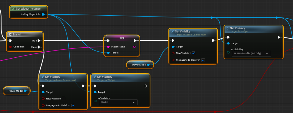Click Player Model label wired to the checked-visibility node
This screenshot has height=113, width=293.
tap(139, 65)
